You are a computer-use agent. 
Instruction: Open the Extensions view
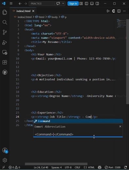click(x=5, y=62)
